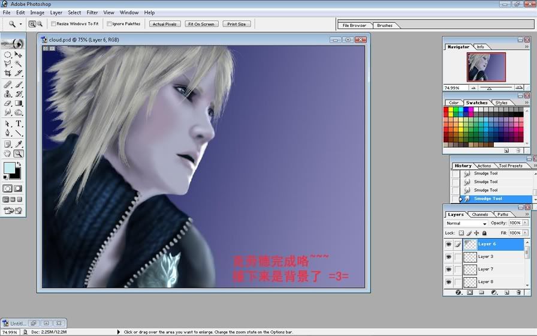This screenshot has width=537, height=336.
Task: Select the Sponge tool
Action: tap(18, 112)
